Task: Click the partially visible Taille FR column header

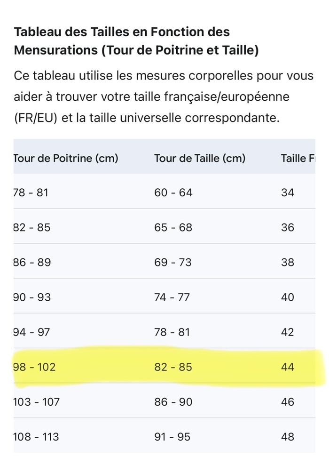Action: click(298, 158)
